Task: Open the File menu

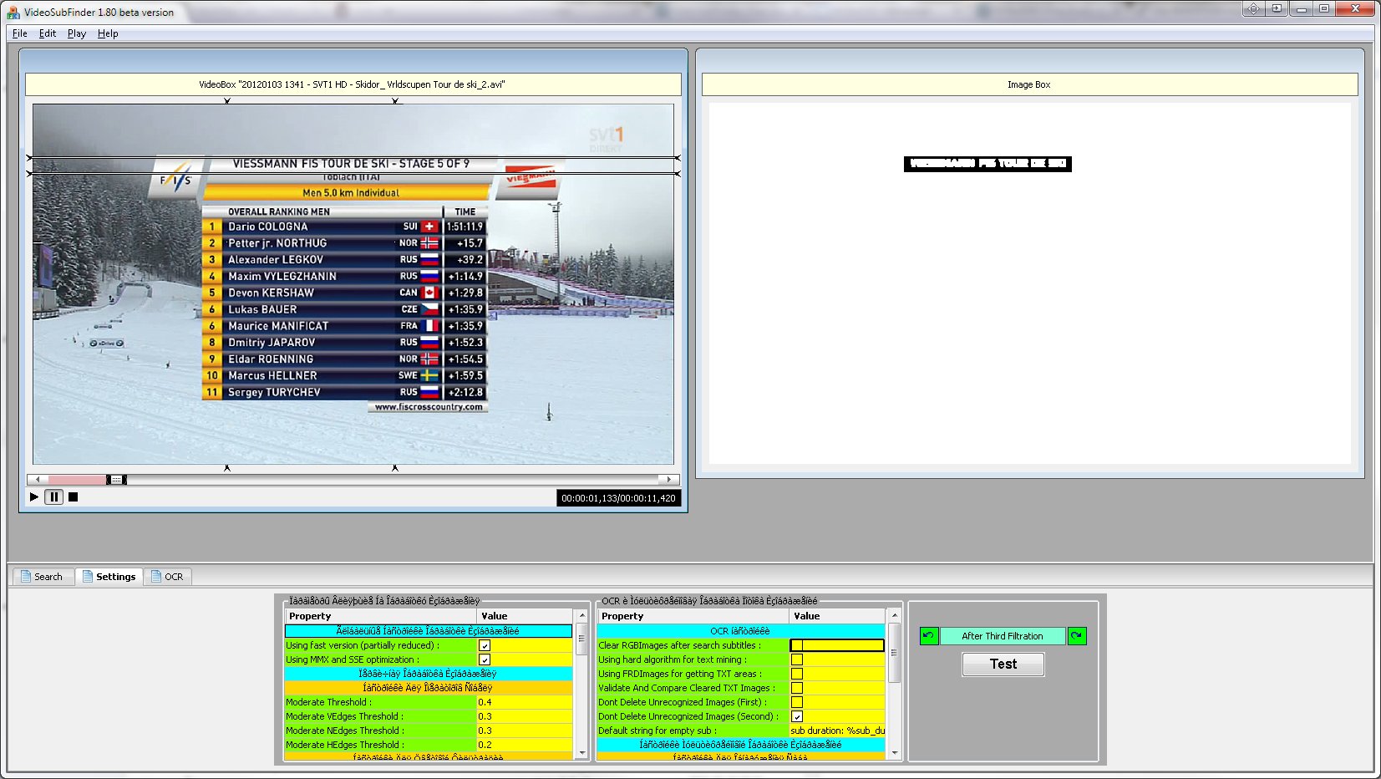Action: coord(20,33)
